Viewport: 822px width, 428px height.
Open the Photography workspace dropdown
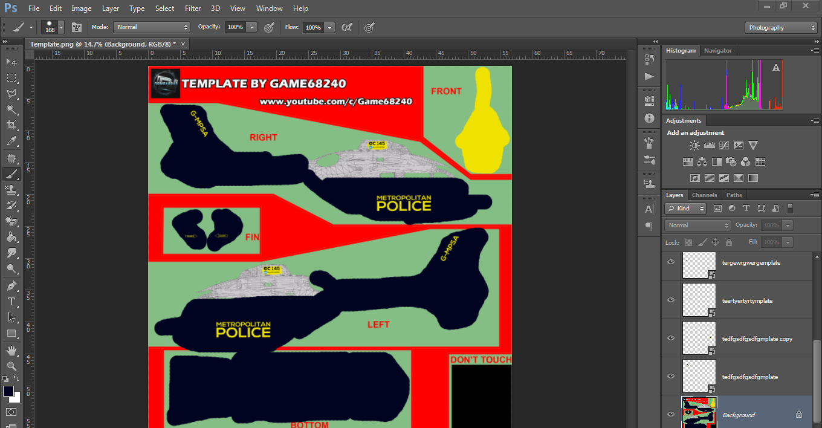coord(781,28)
